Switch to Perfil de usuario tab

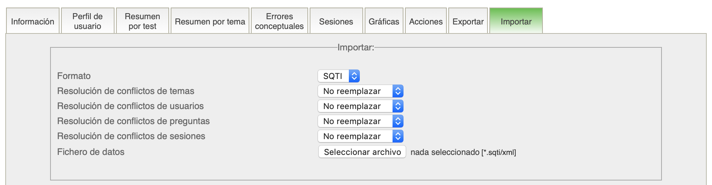click(87, 21)
